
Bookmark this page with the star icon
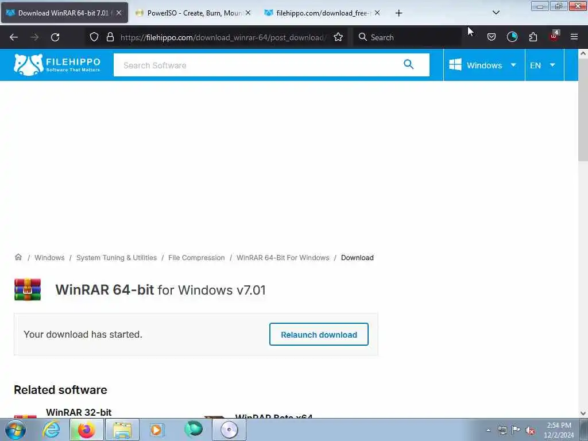point(338,37)
